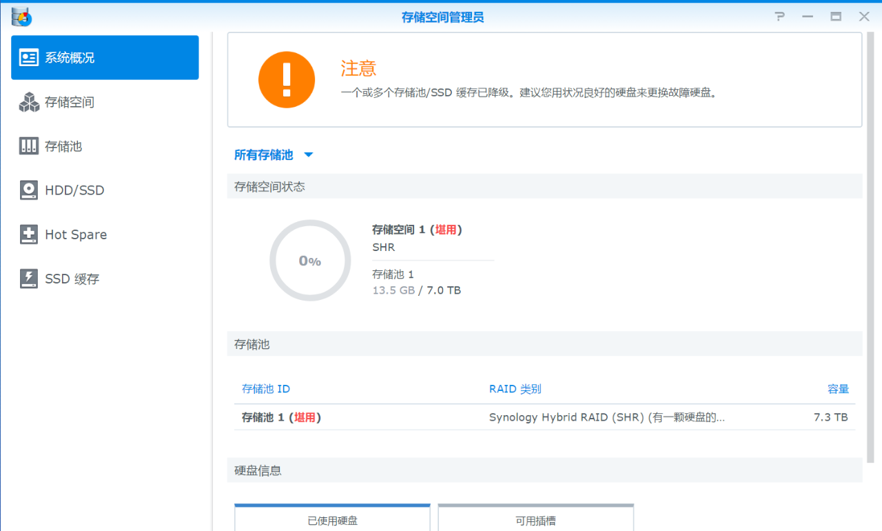882x531 pixels.
Task: Maximize the 存储空间管理员 window
Action: click(x=836, y=17)
